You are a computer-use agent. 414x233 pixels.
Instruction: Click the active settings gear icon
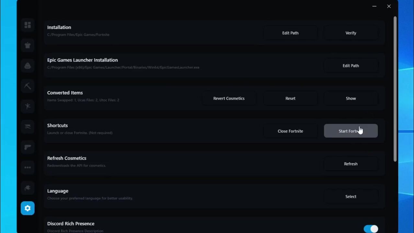click(x=28, y=208)
